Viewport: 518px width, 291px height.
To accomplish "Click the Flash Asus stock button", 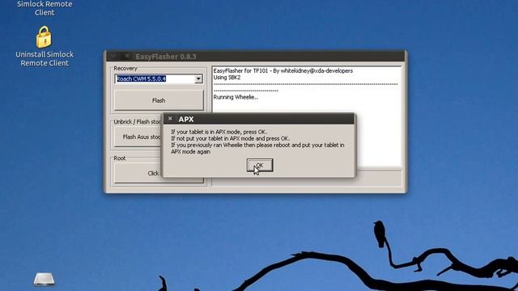I will point(138,137).
